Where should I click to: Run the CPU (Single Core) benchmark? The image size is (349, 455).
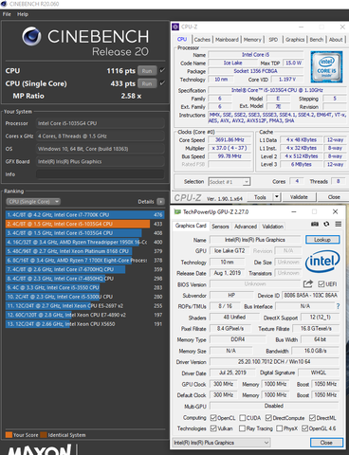[147, 83]
